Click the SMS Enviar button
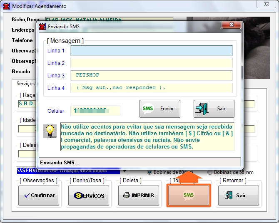The image size is (279, 223). pyautogui.click(x=159, y=109)
